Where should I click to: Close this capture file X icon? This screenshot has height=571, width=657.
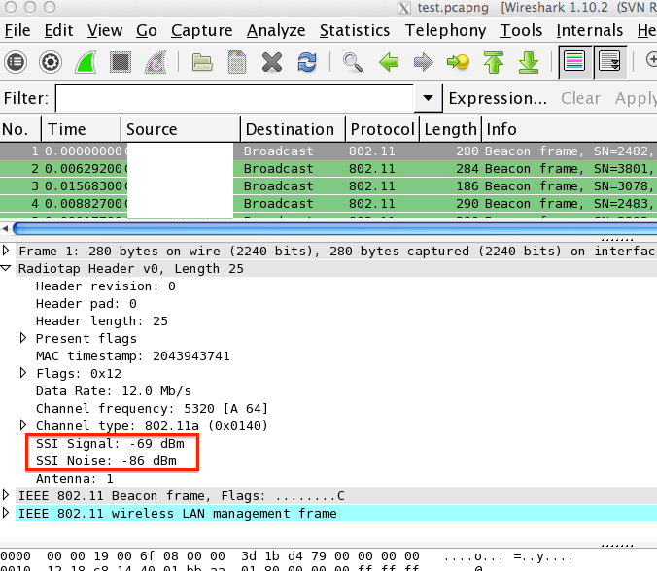272,63
